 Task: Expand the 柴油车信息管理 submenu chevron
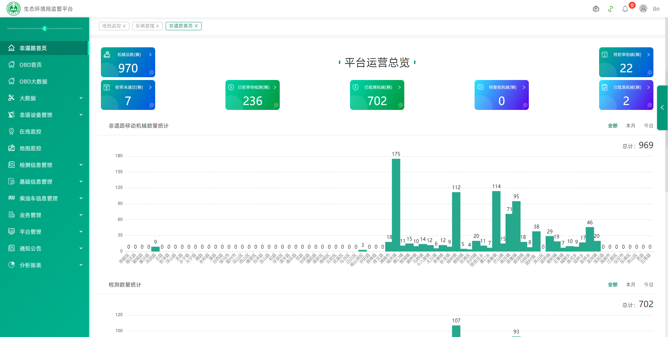pos(81,198)
